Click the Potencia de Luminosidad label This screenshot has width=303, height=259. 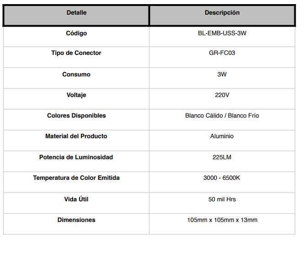[x=76, y=157]
